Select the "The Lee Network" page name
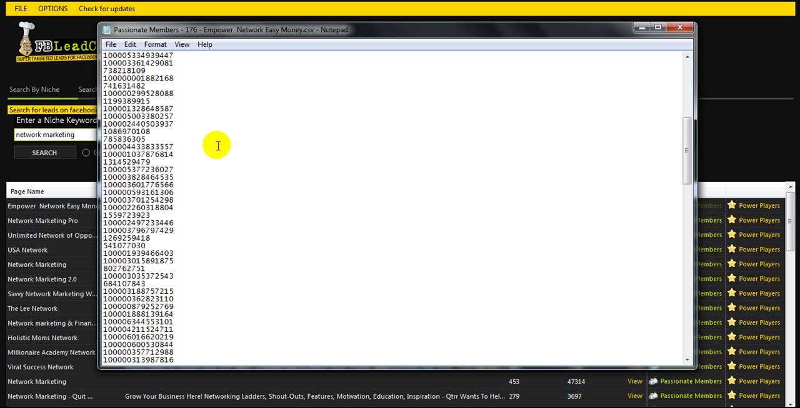The width and height of the screenshot is (800, 408). tap(32, 309)
